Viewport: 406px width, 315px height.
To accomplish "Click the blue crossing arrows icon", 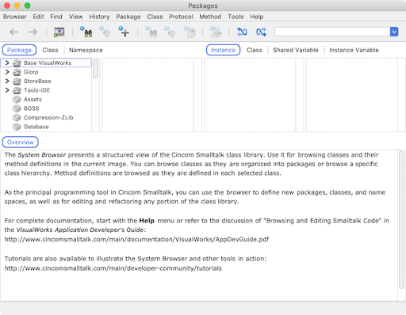I will [x=261, y=32].
